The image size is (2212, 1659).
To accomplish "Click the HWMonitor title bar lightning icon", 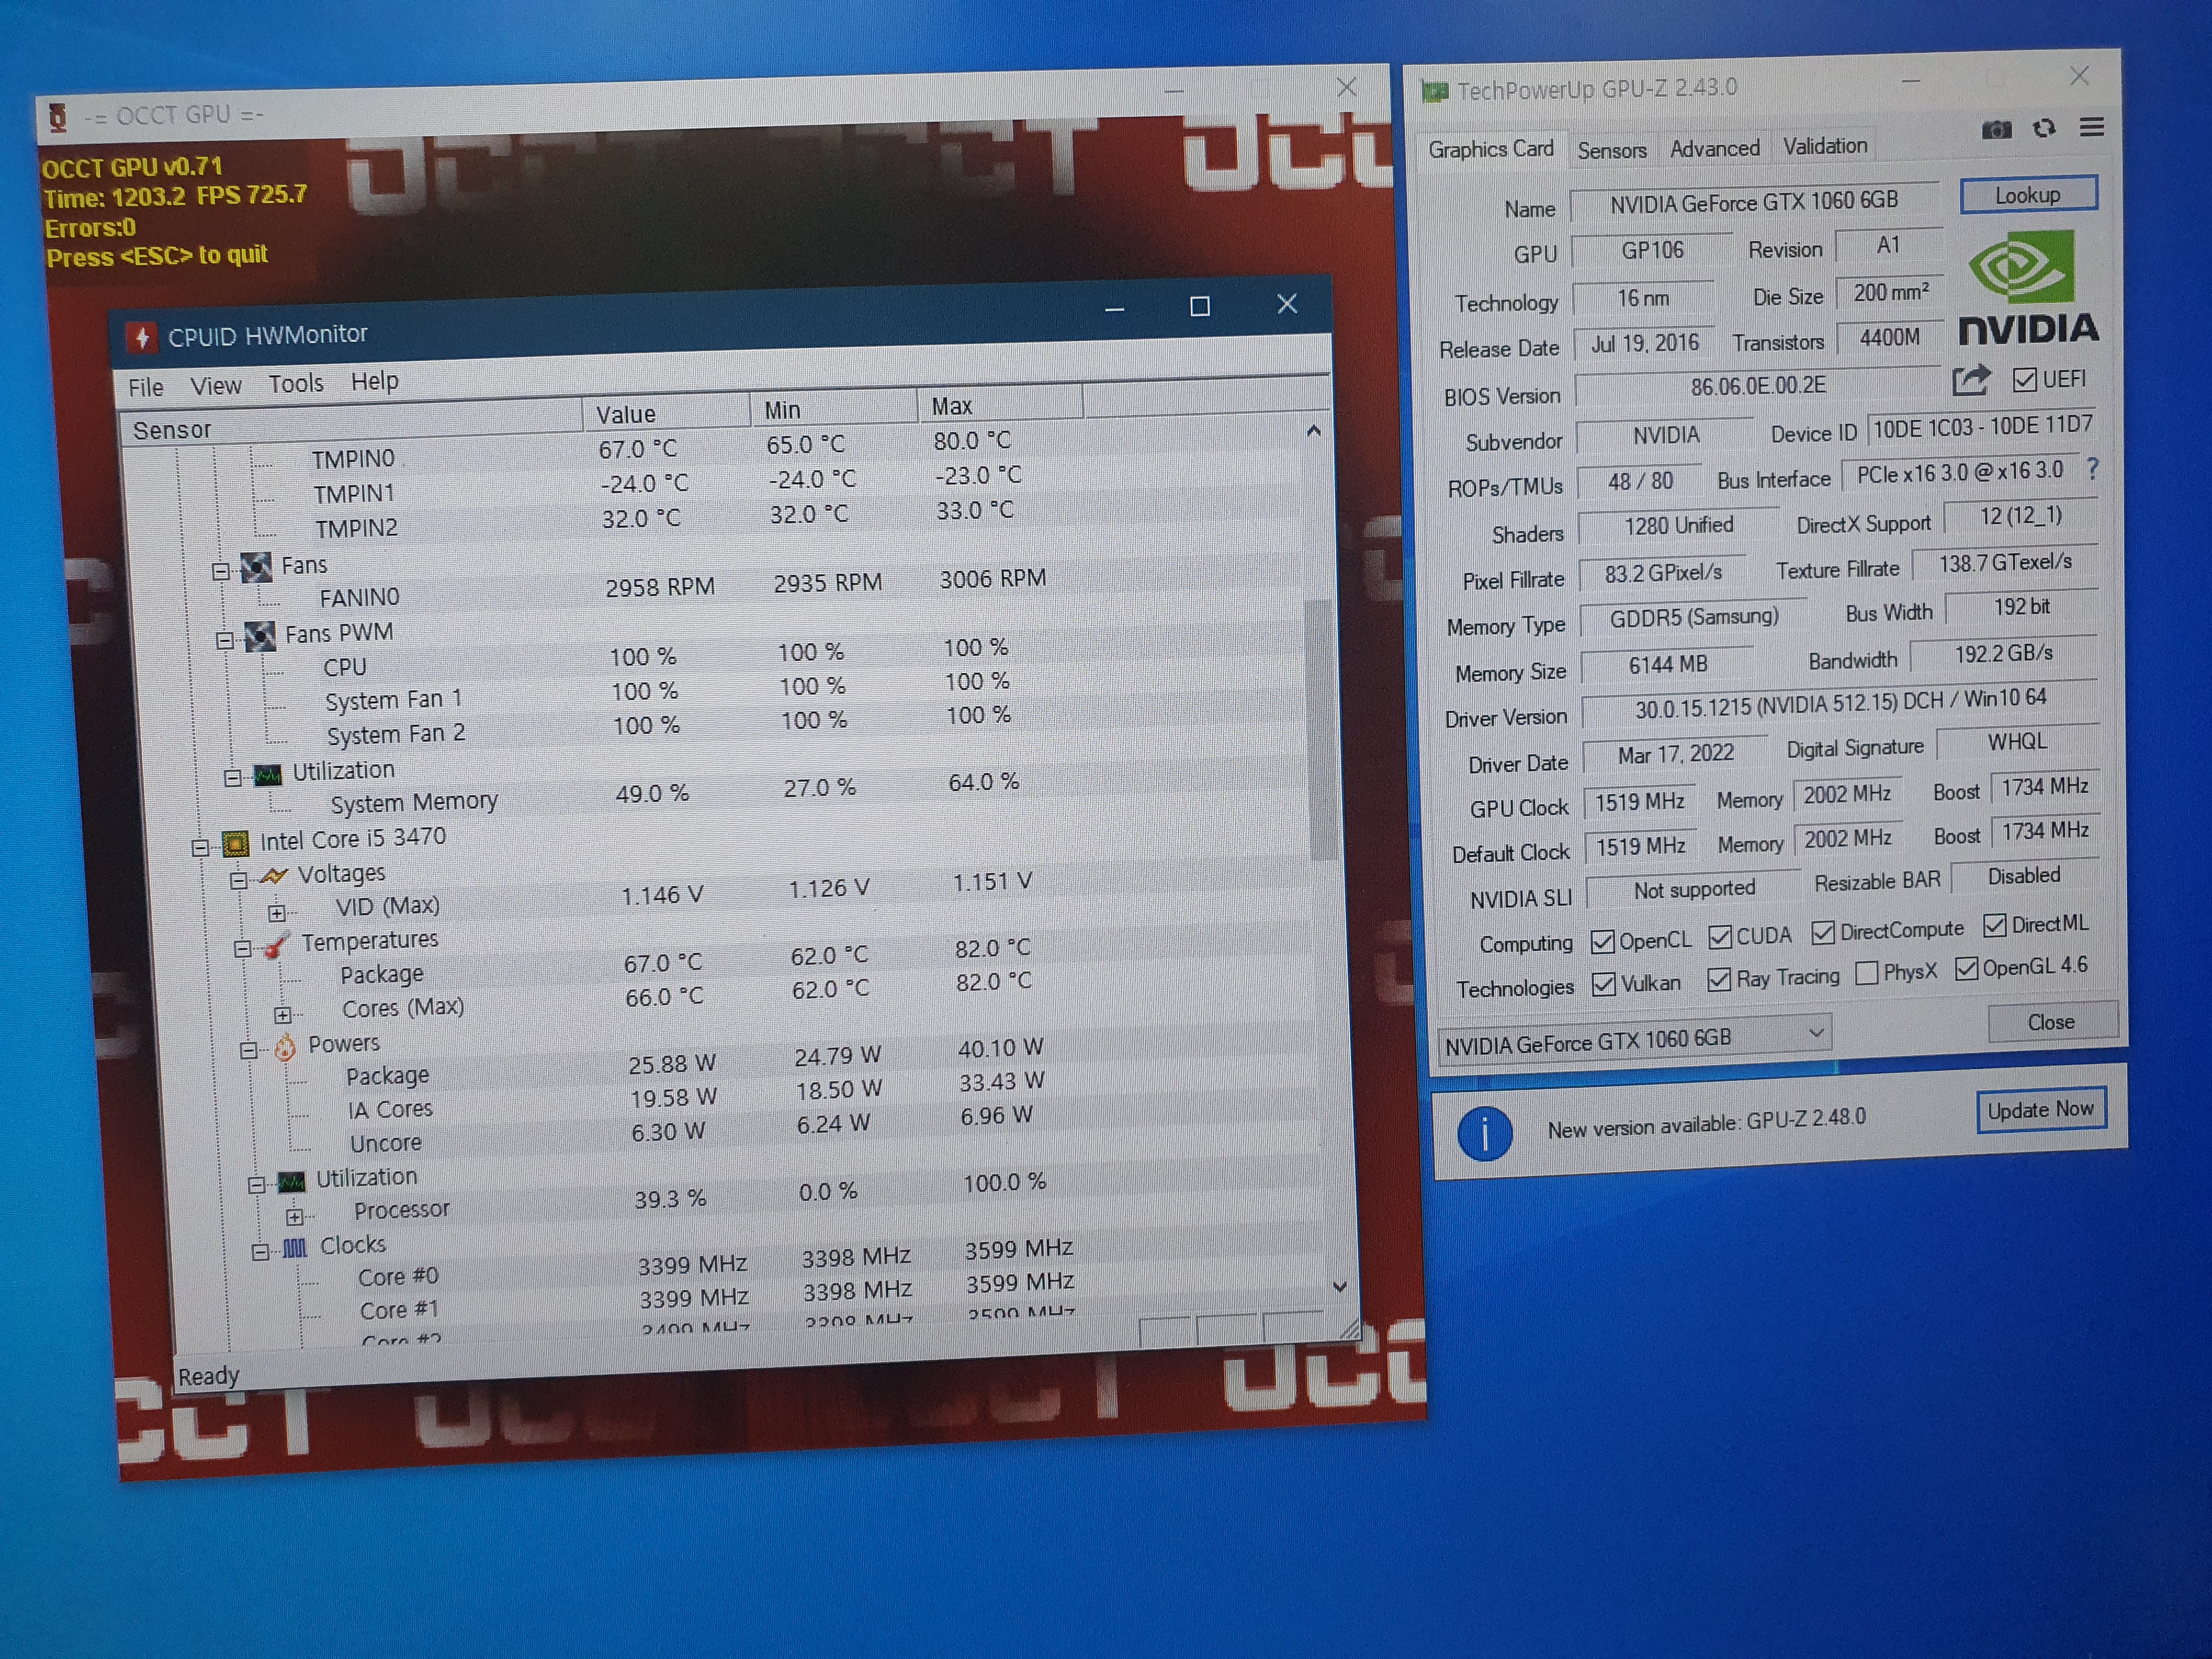I will tap(142, 337).
